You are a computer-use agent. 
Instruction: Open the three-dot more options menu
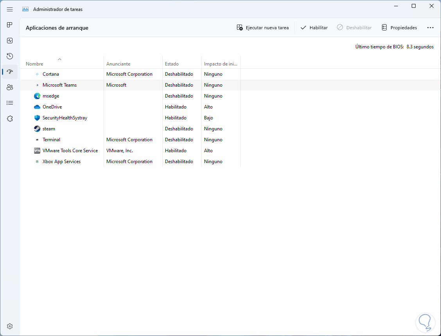(x=430, y=27)
